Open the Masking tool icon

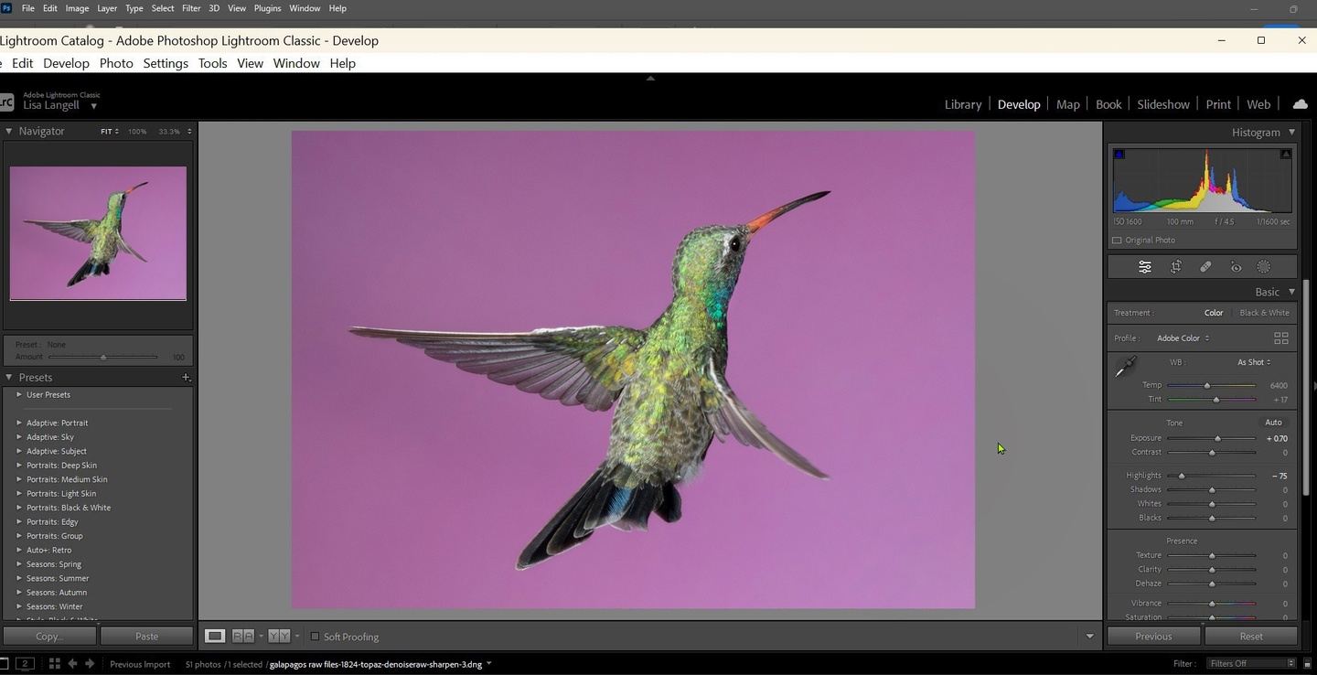[1264, 267]
